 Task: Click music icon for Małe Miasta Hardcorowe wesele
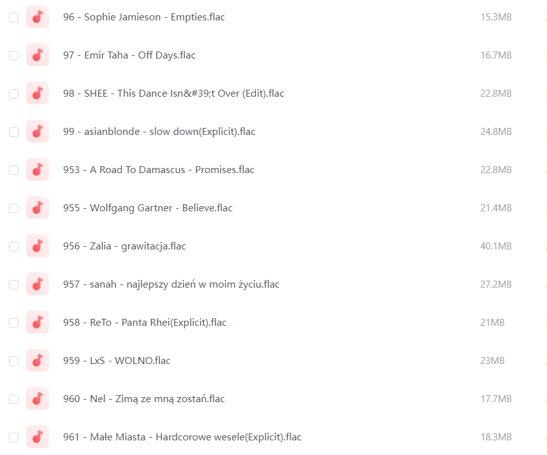pos(38,437)
